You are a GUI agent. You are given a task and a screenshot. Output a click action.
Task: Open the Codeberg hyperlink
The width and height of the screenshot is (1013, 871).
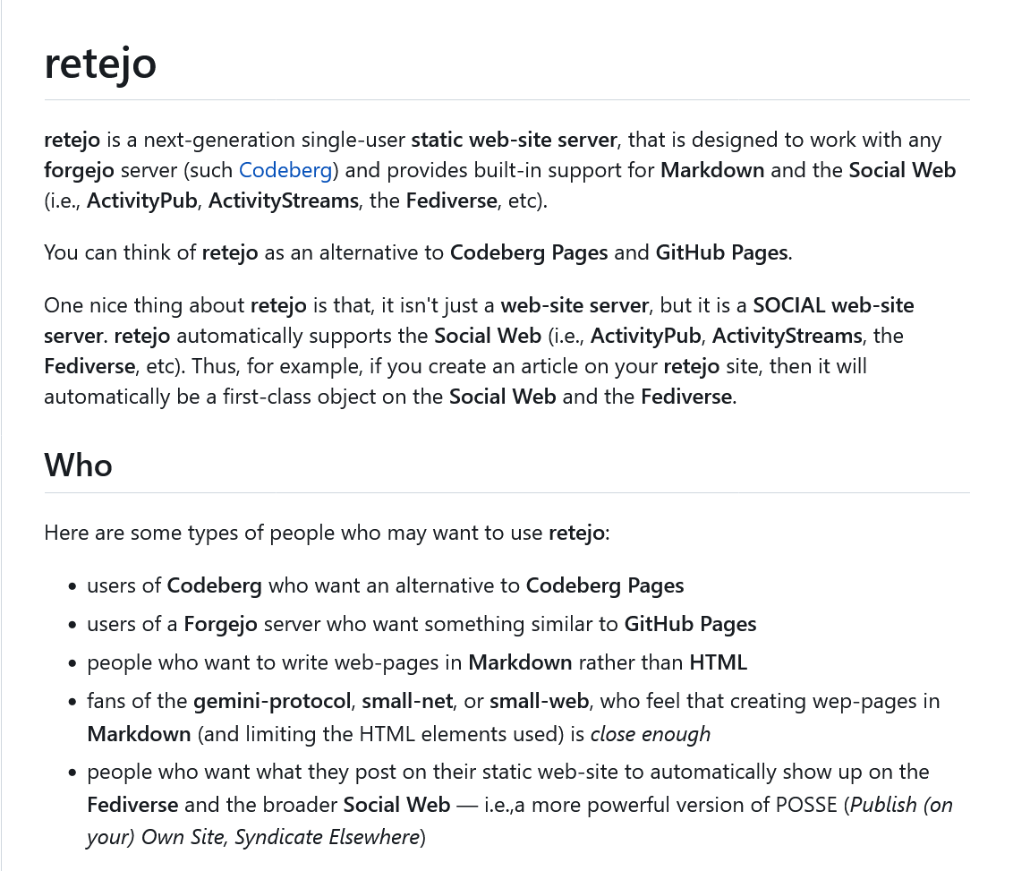coord(285,170)
